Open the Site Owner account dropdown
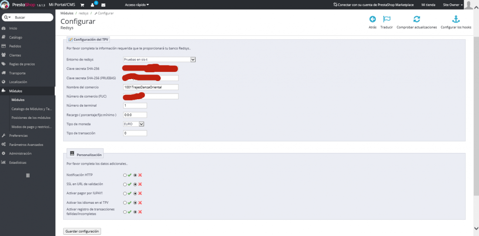479x236 pixels. pos(453,5)
